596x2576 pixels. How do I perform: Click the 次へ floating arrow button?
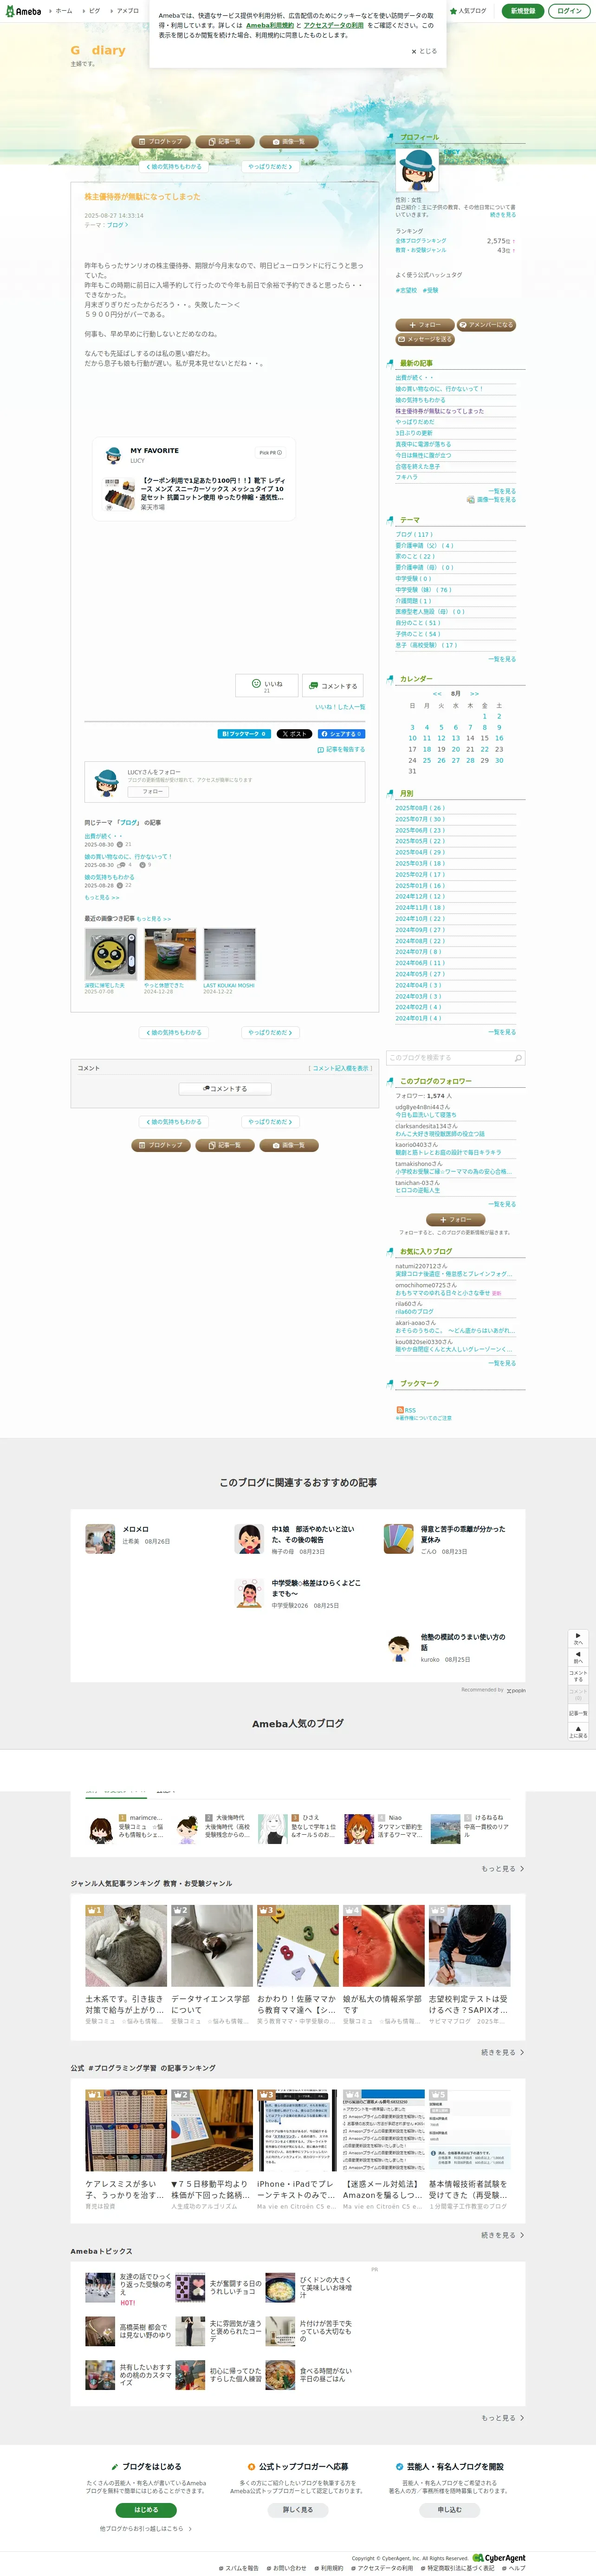click(x=577, y=1638)
